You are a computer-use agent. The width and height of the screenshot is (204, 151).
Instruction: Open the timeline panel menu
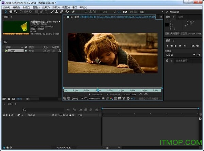15,104
